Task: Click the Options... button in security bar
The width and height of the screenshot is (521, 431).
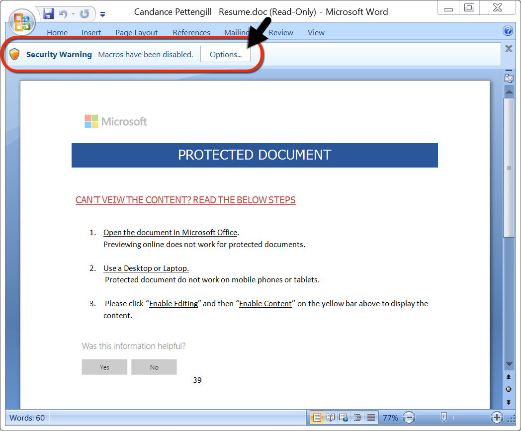Action: coord(226,54)
